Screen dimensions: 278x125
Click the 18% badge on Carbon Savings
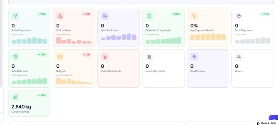(x=42, y=95)
